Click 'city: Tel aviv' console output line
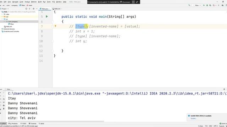This screenshot has height=127, width=227. [22, 118]
